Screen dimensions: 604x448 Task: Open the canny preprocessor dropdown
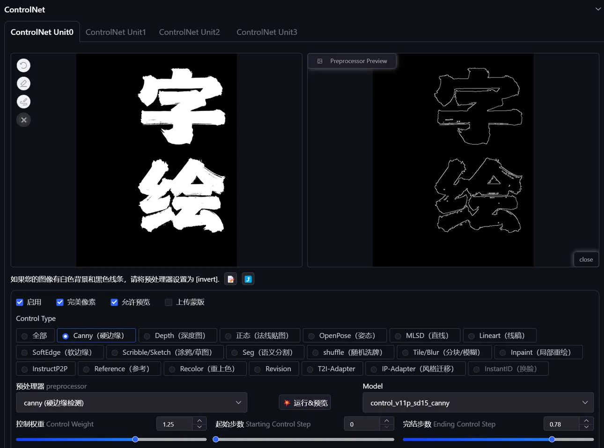(132, 403)
